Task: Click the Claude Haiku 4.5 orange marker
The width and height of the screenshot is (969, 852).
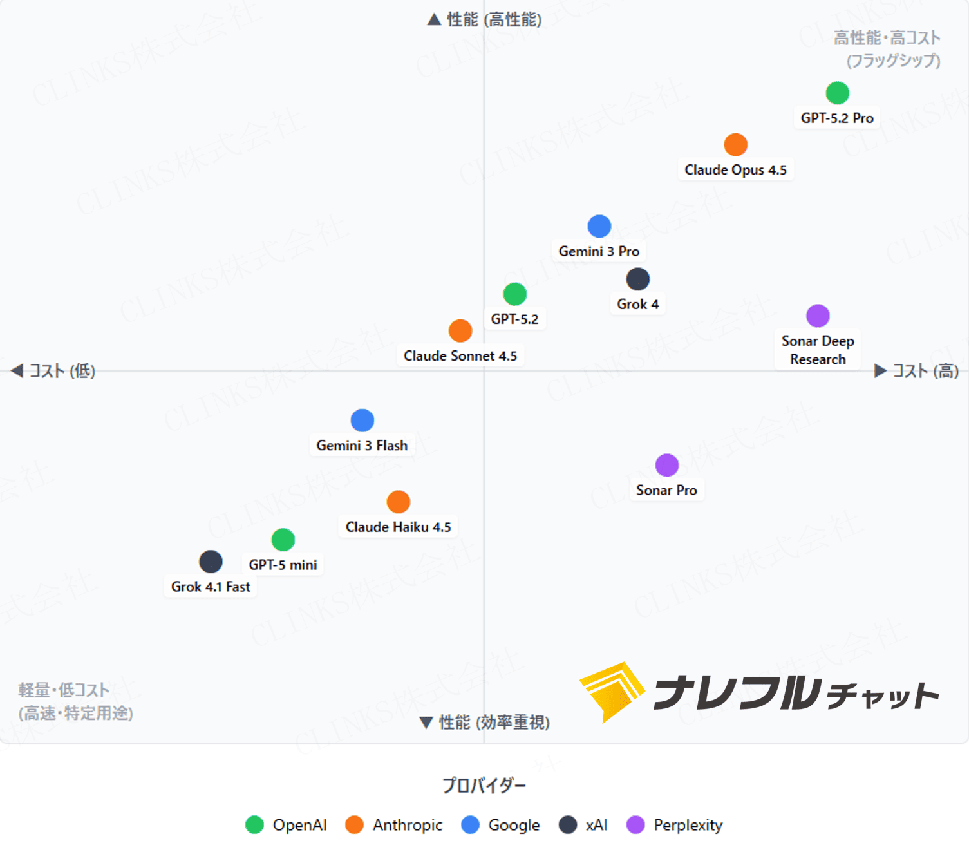Action: click(399, 502)
